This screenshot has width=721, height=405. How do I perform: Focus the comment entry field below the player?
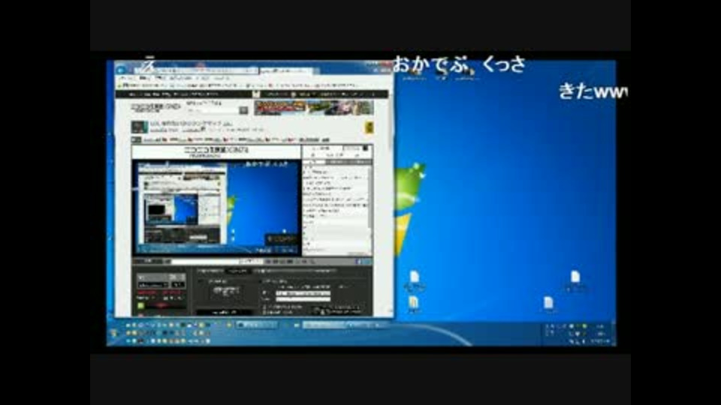pos(216,262)
